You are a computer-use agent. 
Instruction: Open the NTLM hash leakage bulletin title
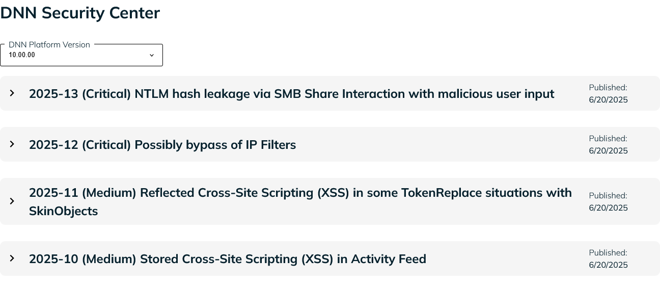coord(292,94)
